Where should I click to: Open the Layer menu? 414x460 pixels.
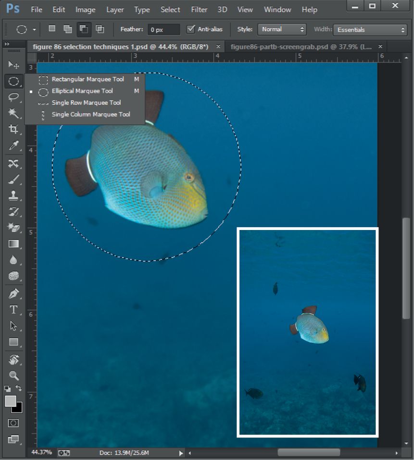(115, 10)
